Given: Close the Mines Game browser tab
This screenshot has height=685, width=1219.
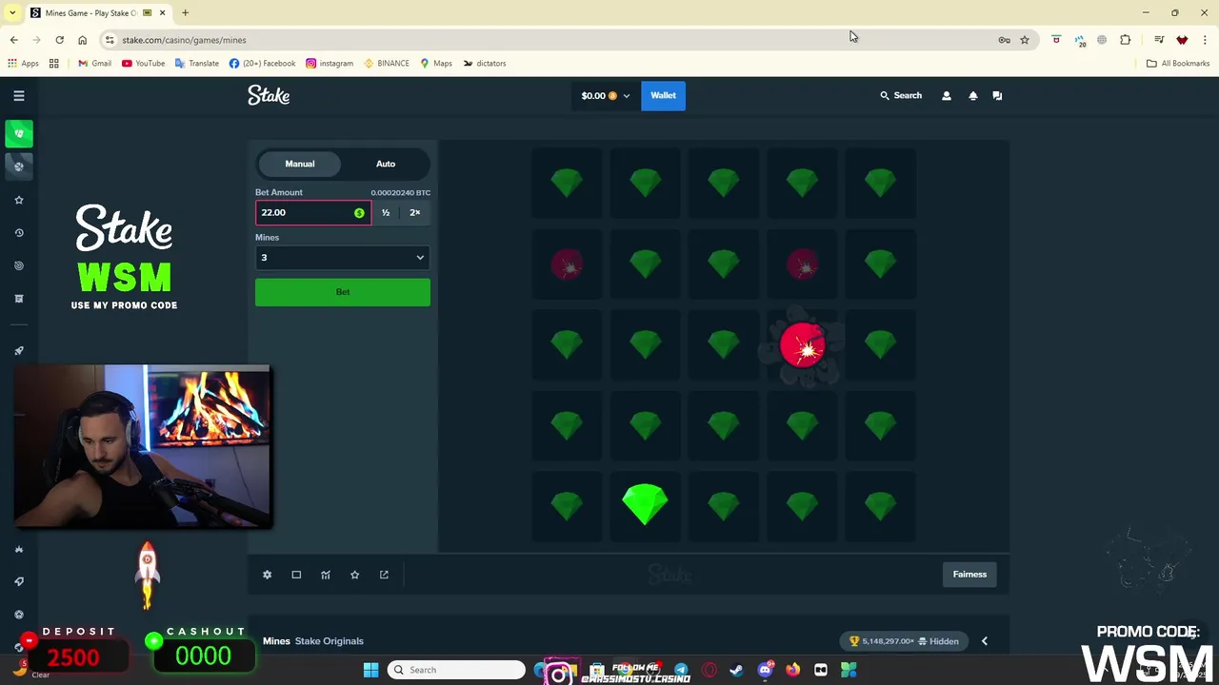Looking at the screenshot, I should pyautogui.click(x=162, y=12).
